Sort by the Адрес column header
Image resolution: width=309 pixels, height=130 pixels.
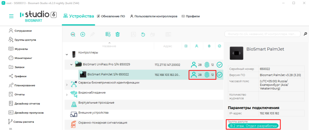pos(168,46)
